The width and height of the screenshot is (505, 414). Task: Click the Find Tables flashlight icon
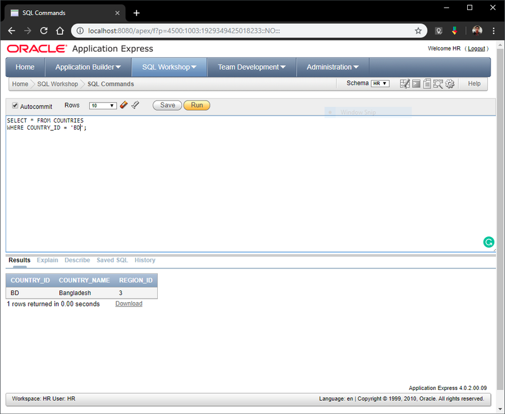point(135,105)
